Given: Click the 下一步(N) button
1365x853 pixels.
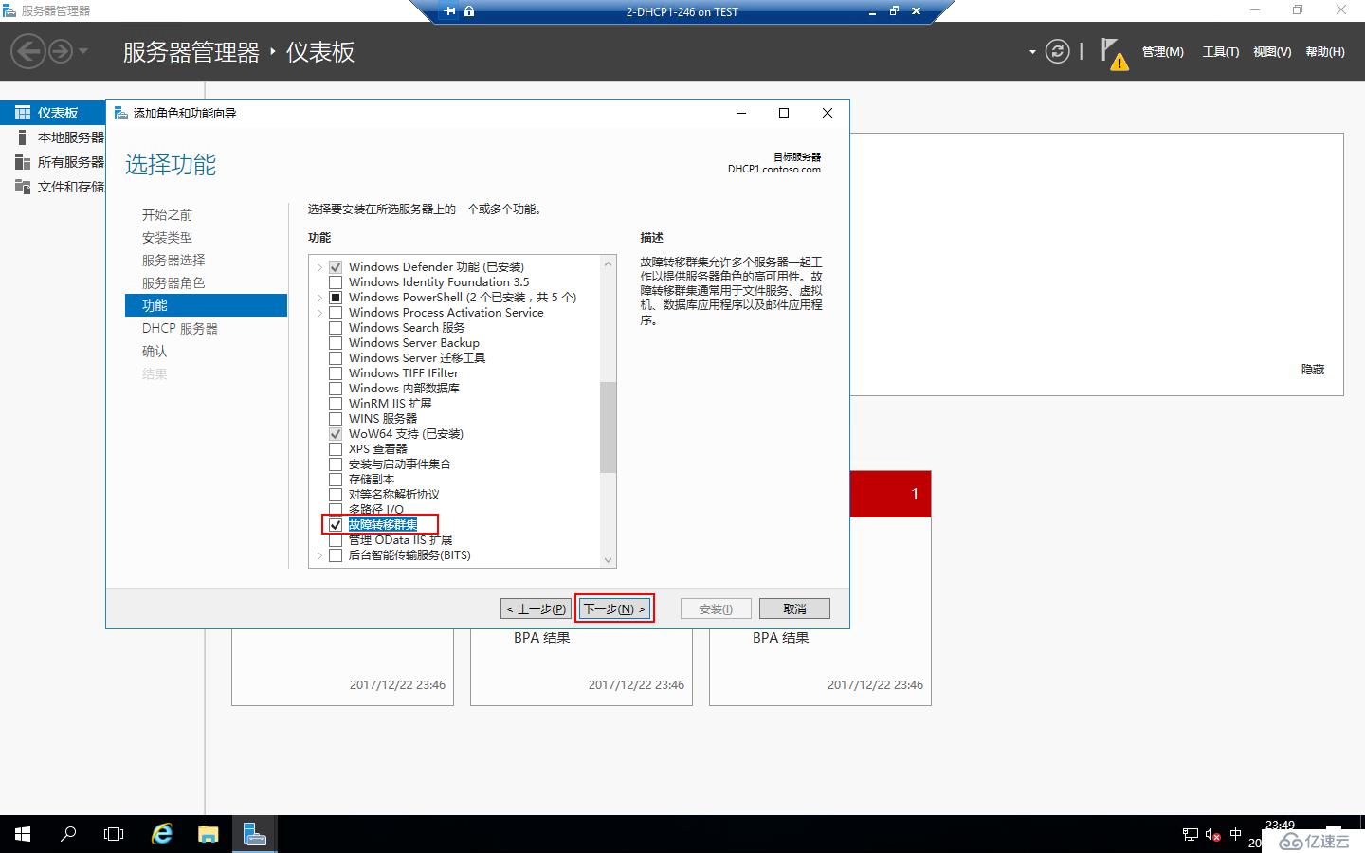Looking at the screenshot, I should tap(614, 608).
